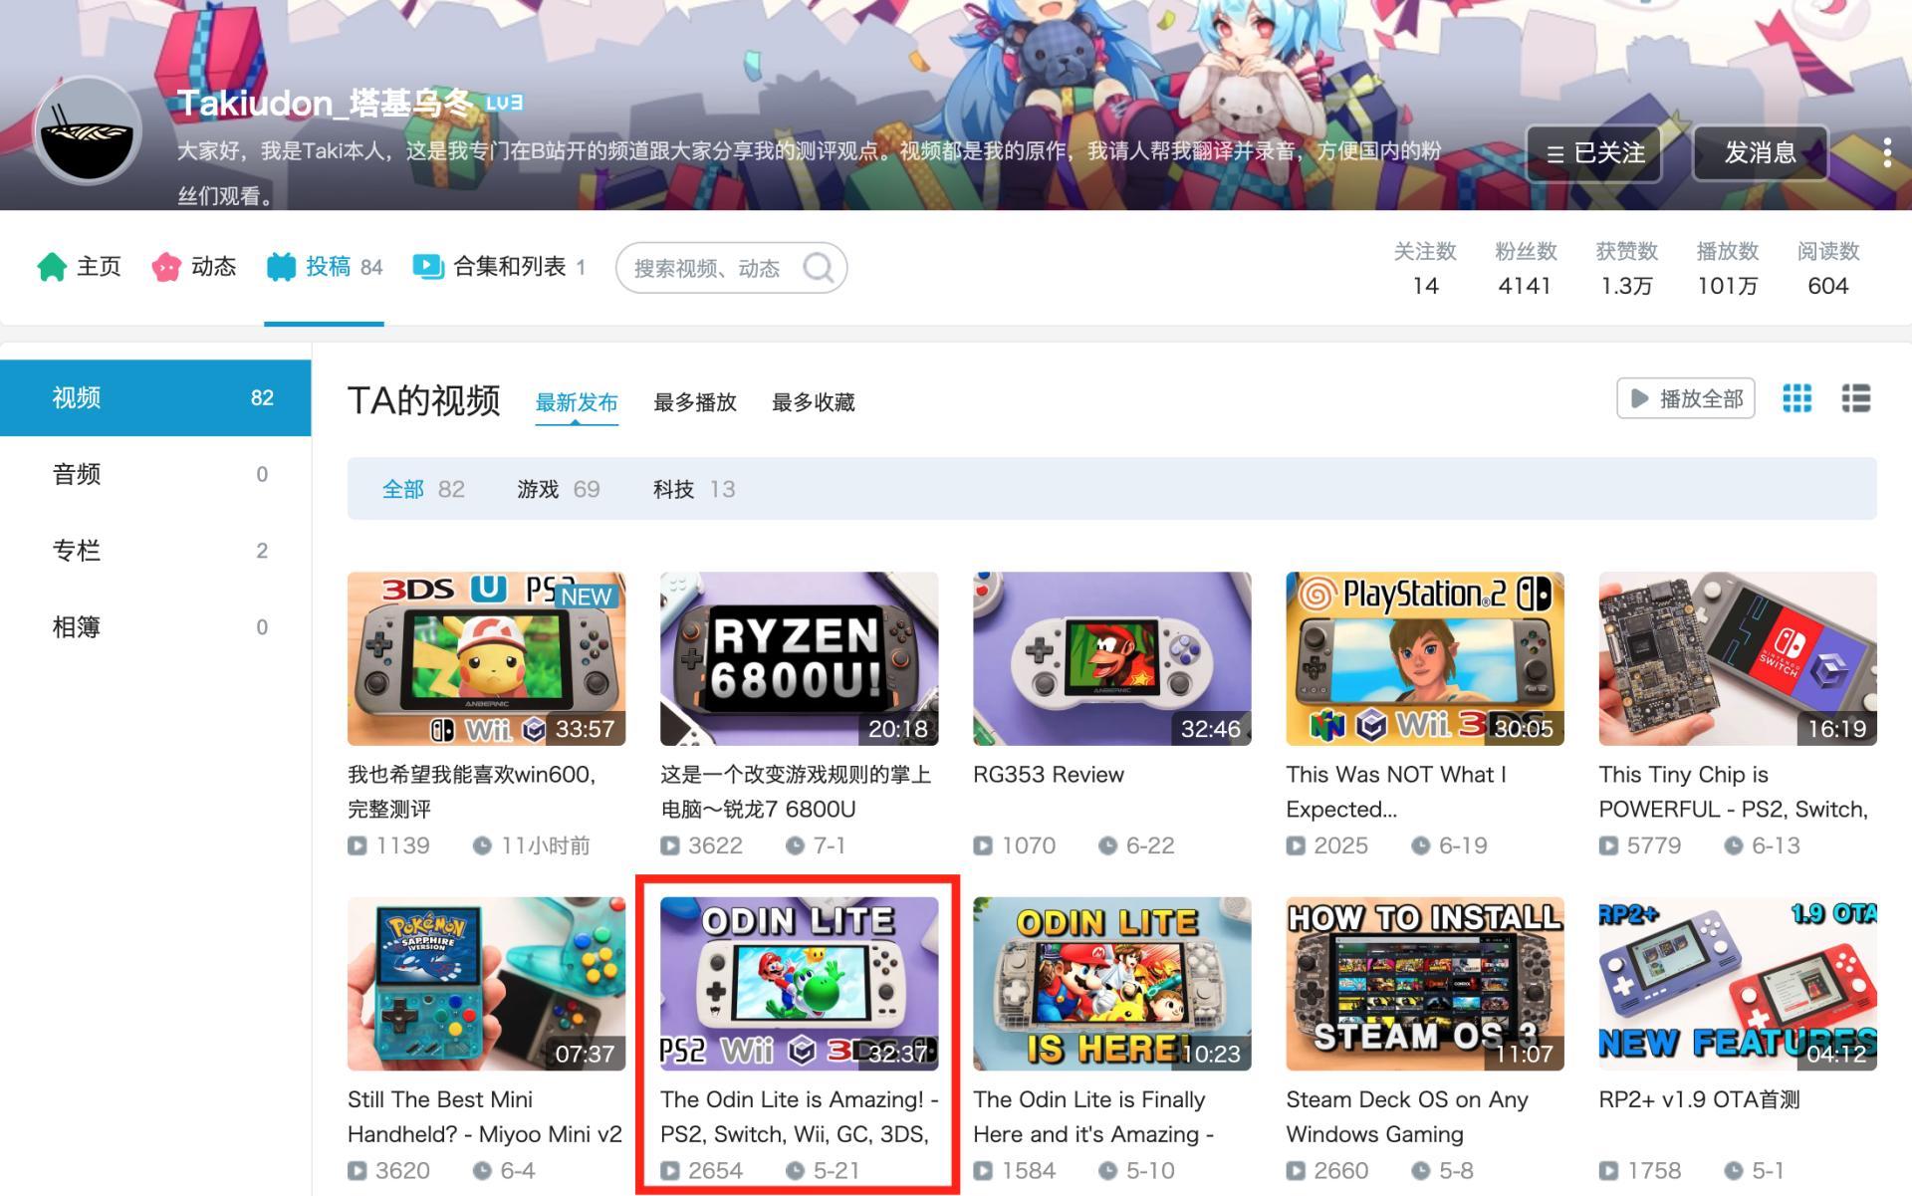Click the 投稿 submissions icon
1912x1196 pixels.
[284, 267]
